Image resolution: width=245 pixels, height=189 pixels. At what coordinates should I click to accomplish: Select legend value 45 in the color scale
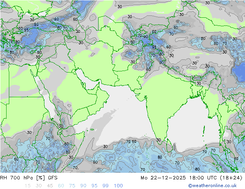[50, 186]
